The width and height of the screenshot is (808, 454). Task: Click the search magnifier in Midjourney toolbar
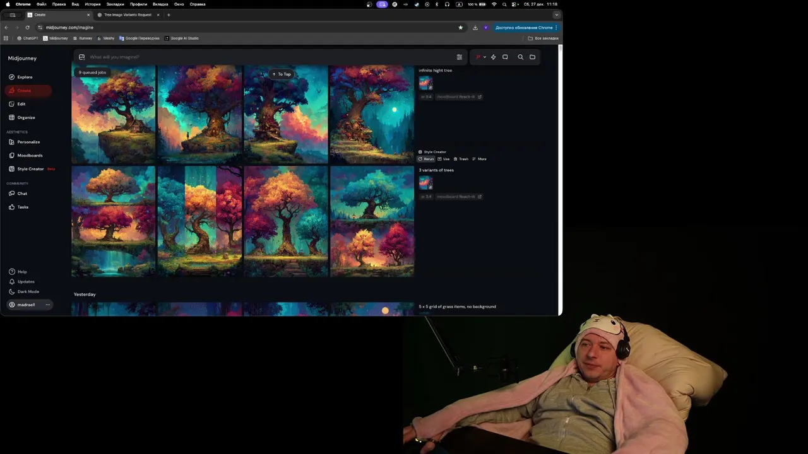pyautogui.click(x=521, y=57)
